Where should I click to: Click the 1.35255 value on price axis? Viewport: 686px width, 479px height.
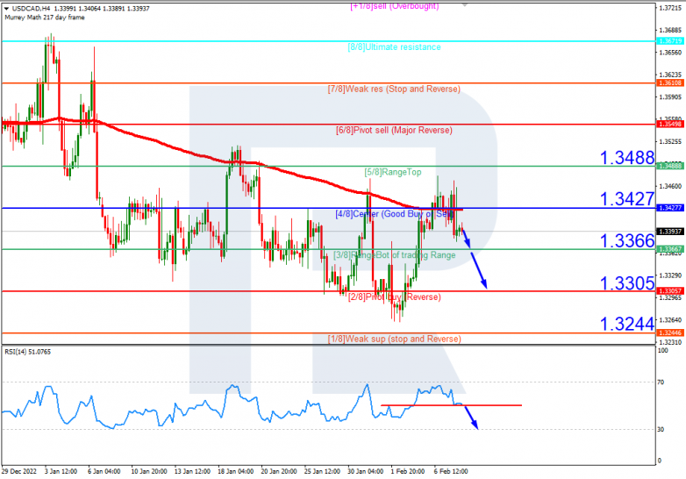(x=670, y=142)
